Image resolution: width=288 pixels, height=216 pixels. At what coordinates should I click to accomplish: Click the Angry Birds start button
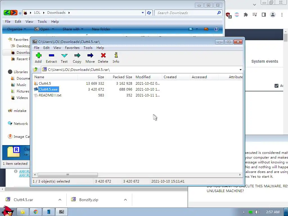pyautogui.click(x=7, y=211)
